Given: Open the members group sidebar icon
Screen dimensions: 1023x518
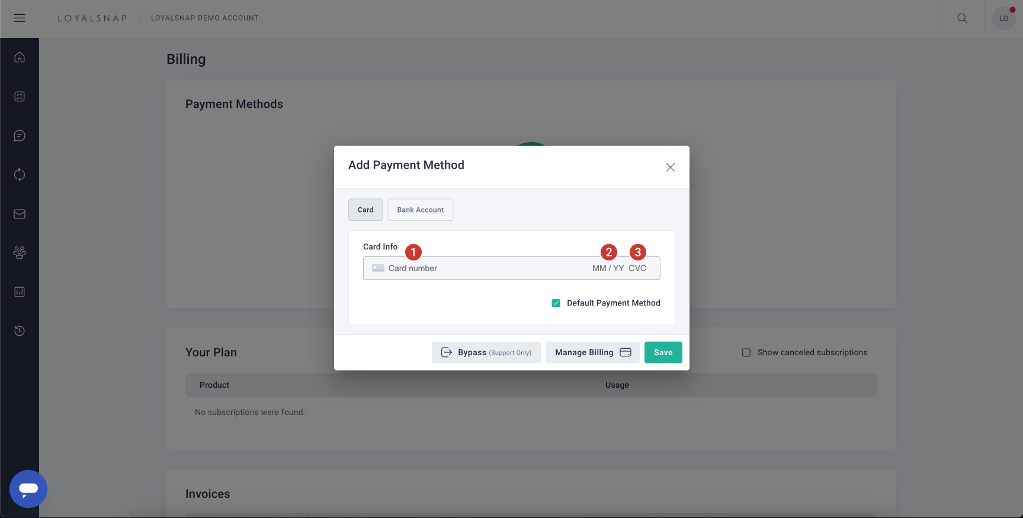Looking at the screenshot, I should 20,253.
